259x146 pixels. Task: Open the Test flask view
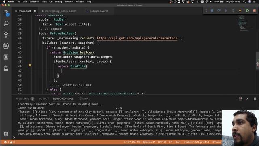pos(6,68)
